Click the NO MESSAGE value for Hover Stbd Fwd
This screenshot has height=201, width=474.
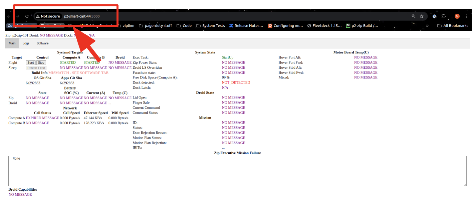point(366,72)
